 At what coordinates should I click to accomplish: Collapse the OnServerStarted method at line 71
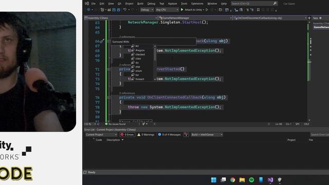(x=109, y=69)
